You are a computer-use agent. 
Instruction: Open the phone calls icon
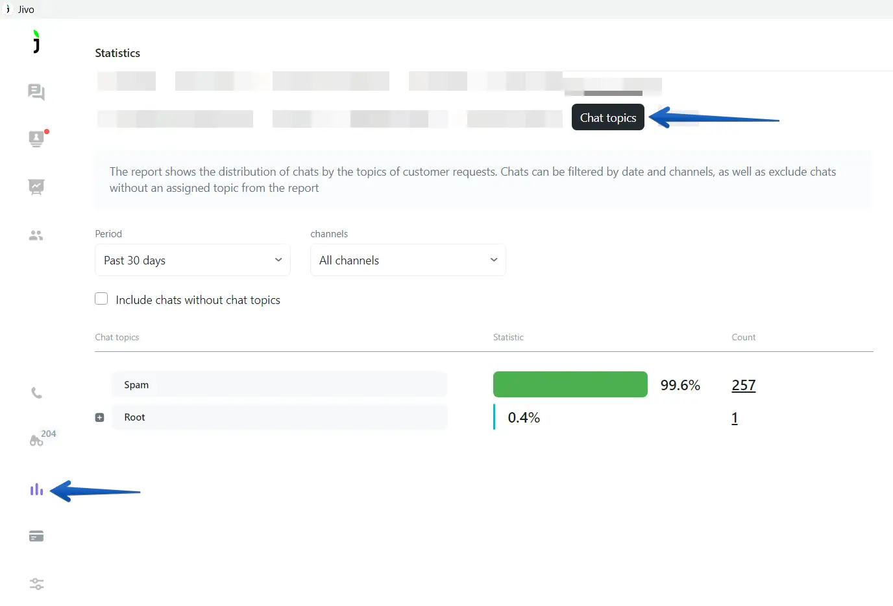click(36, 393)
